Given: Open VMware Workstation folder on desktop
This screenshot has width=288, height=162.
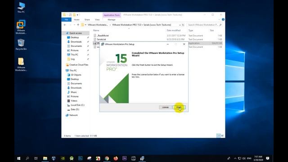Looking at the screenshot, I should (x=21, y=64).
